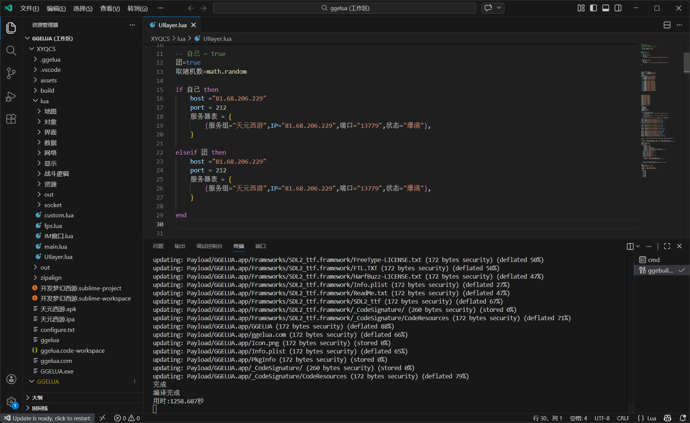
Task: Open Source Control view icon
Action: 11,73
